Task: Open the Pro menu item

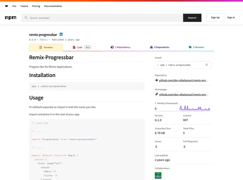Action: pyautogui.click(x=14, y=6)
